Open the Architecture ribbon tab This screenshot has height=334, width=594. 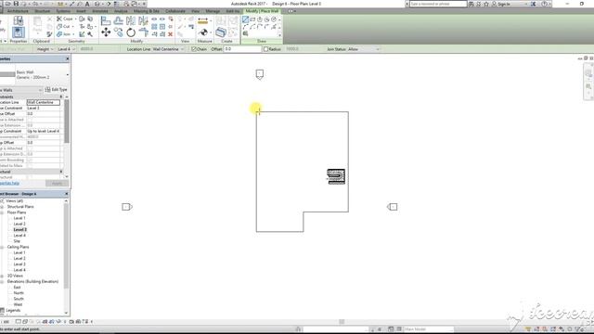click(18, 11)
